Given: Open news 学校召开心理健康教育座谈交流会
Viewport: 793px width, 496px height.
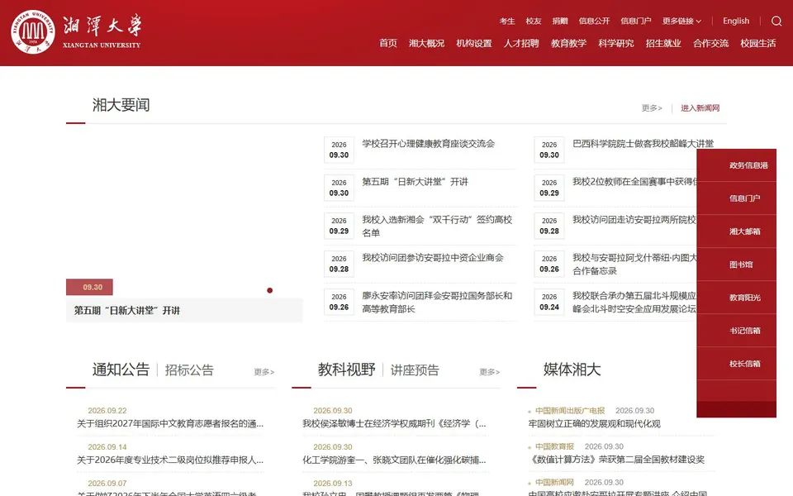Looking at the screenshot, I should click(x=429, y=144).
